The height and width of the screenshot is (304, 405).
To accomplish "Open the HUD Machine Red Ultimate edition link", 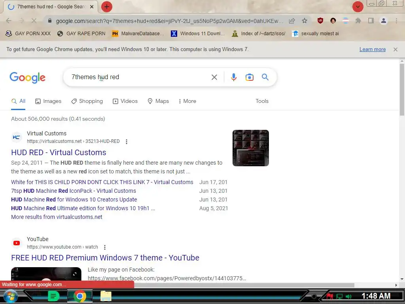I will pos(83,208).
